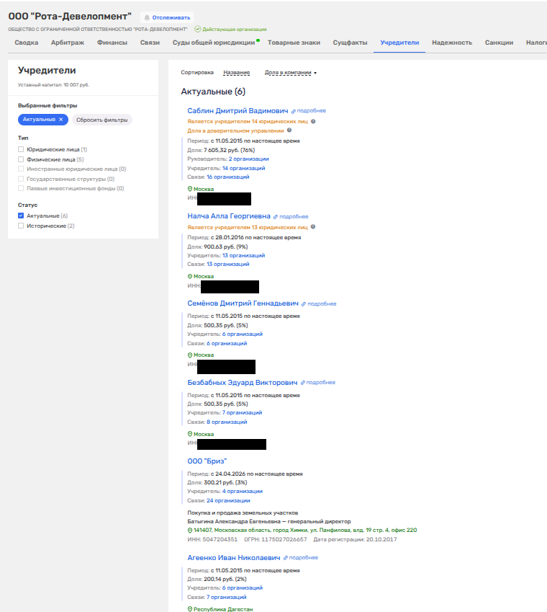The image size is (547, 612).
Task: Click the Сбросить фильтры button
Action: tap(102, 120)
